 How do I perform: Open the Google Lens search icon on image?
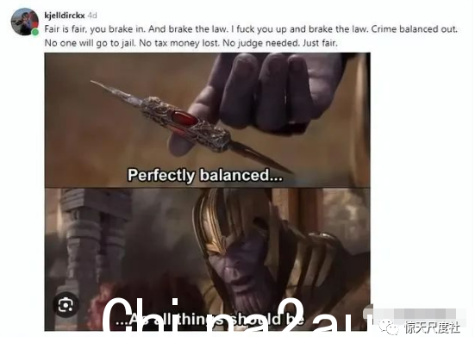[66, 304]
